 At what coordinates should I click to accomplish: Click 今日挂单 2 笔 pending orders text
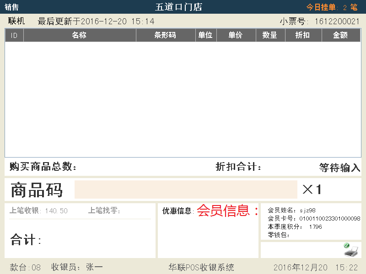tap(332, 7)
